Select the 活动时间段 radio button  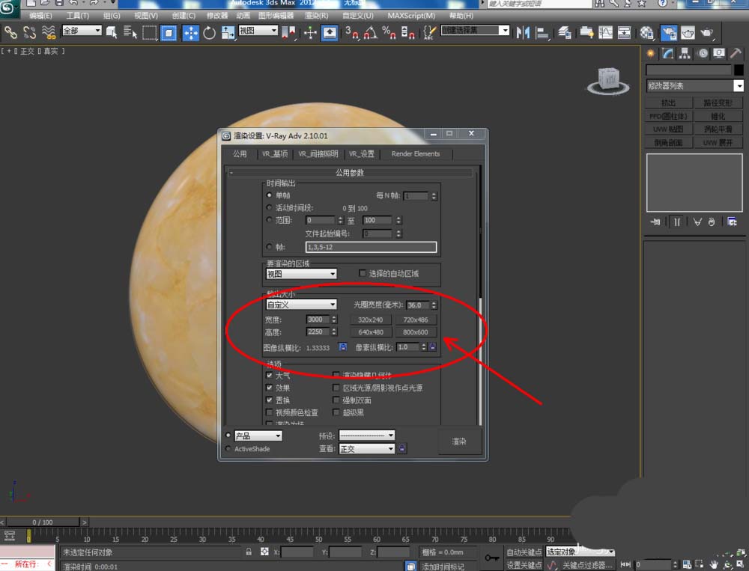270,207
